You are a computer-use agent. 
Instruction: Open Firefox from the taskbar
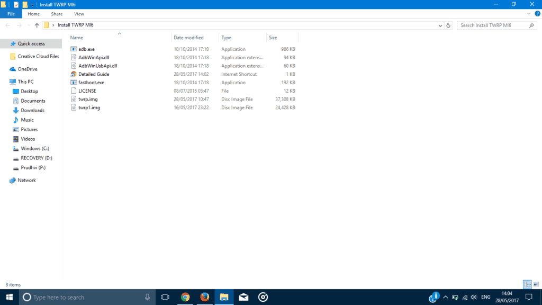[205, 297]
